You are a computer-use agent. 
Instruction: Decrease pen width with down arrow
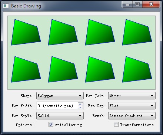click(80, 108)
